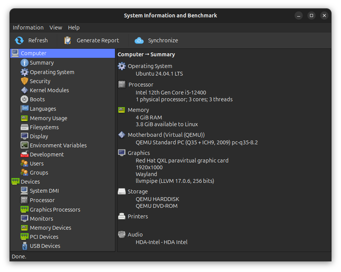The width and height of the screenshot is (341, 272).
Task: Click the Motherboard (Virtual (QEMU)) heading
Action: 166,135
